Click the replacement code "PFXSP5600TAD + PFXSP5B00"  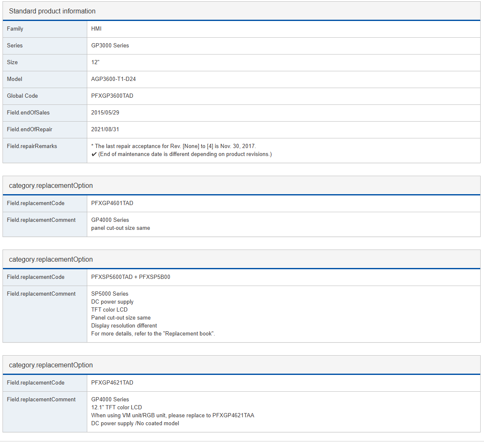coord(130,277)
